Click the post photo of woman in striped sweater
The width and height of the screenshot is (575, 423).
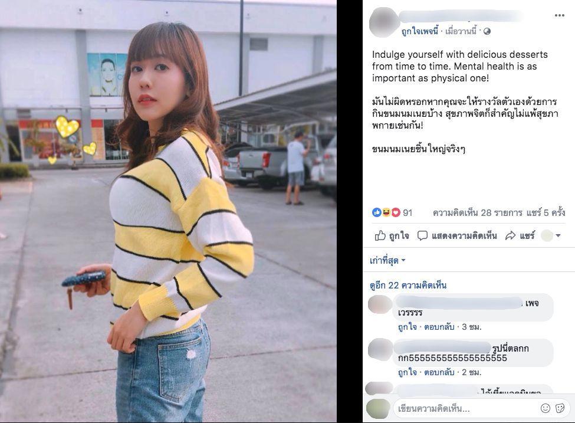(168, 211)
